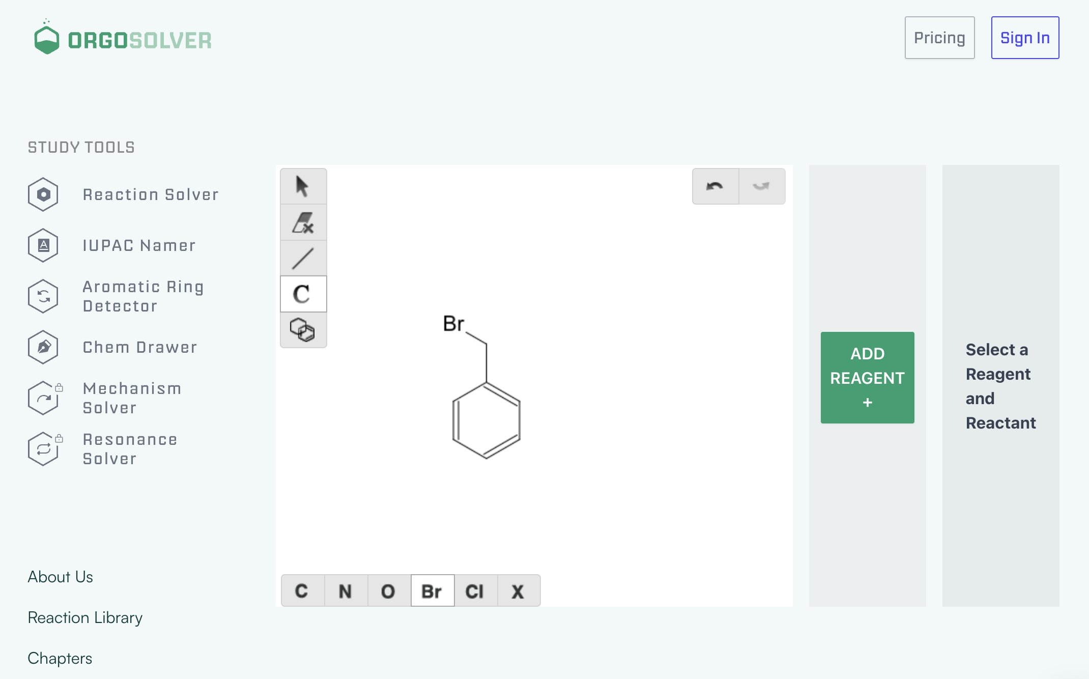This screenshot has width=1089, height=679.
Task: Open the Chem Drawer tool
Action: tap(139, 347)
